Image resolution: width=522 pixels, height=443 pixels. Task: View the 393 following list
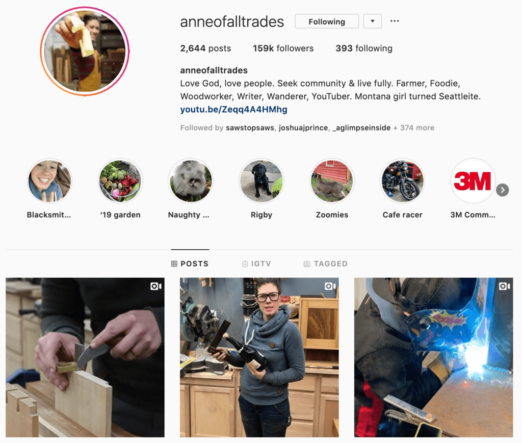364,48
